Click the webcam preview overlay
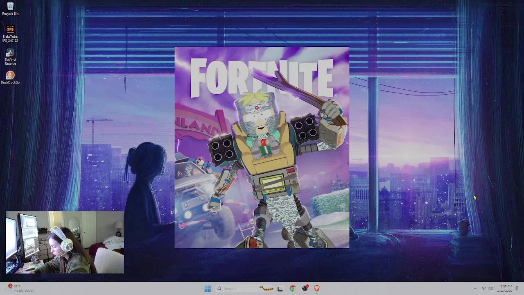 coord(64,242)
